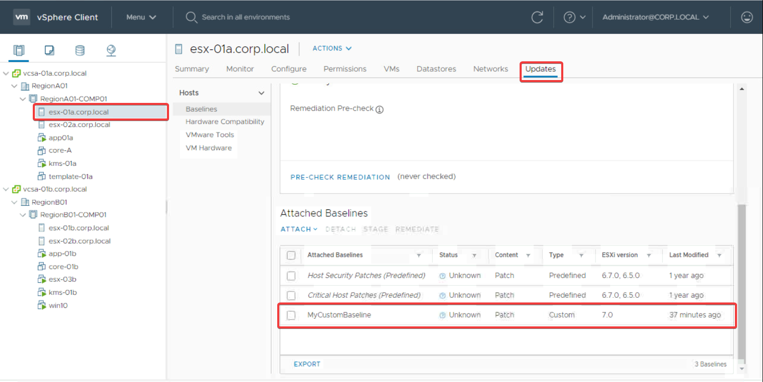
Task: Click the vertical scrollbar up arrow
Action: click(742, 88)
